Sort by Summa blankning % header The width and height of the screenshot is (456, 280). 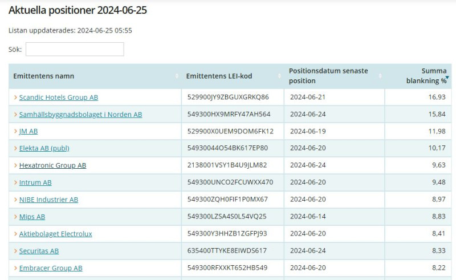click(418, 76)
